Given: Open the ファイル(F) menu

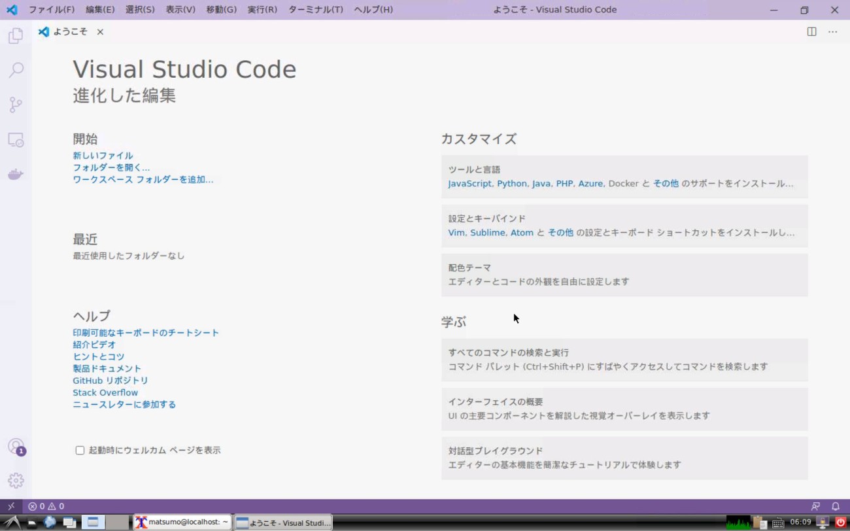Looking at the screenshot, I should pos(52,10).
